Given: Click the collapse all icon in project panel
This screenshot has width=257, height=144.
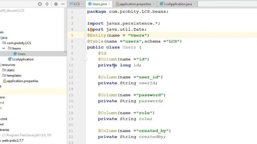Looking at the screenshot, I should click(47, 4).
